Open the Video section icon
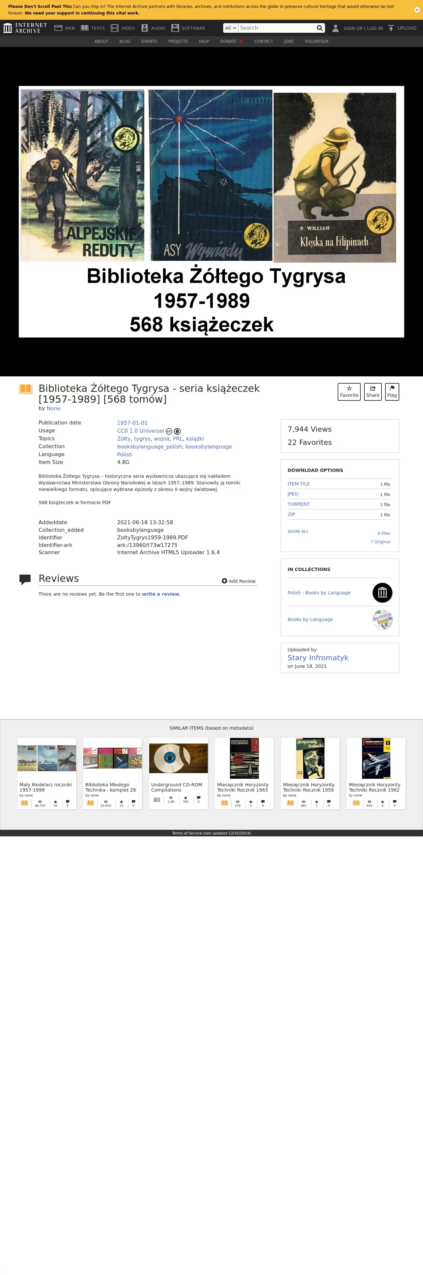Image resolution: width=423 pixels, height=1275 pixels. point(114,28)
